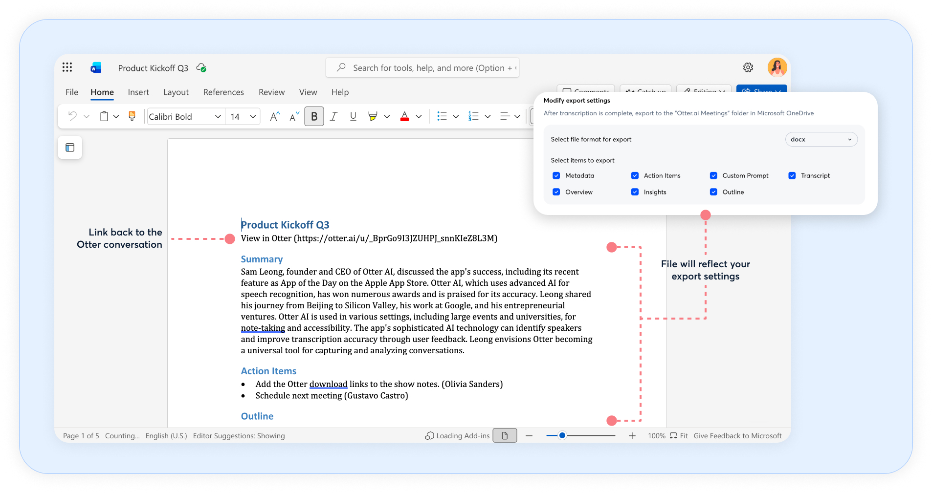The height and width of the screenshot is (493, 932).
Task: Check the cloud saved status icon
Action: click(201, 67)
